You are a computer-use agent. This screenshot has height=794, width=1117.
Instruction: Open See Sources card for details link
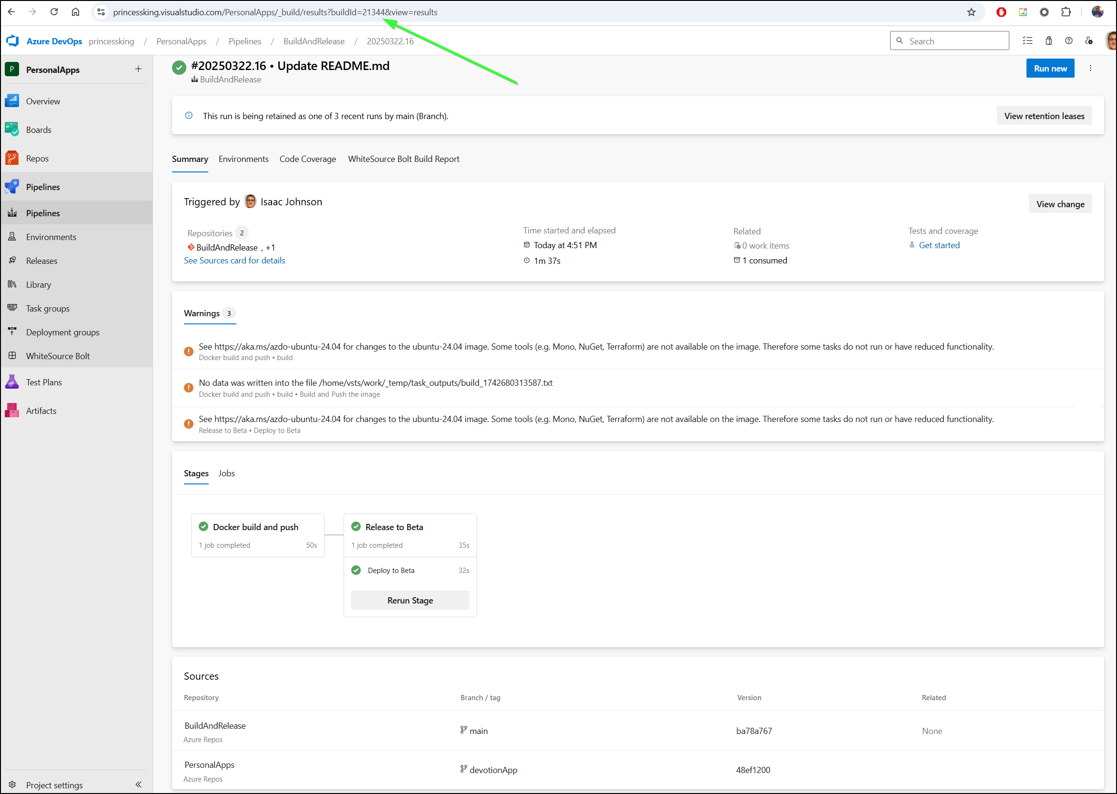pos(234,261)
